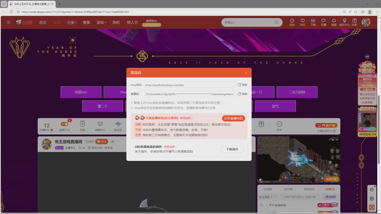Open the target settings icon in the side panel
This screenshot has width=381, height=214.
[371, 198]
